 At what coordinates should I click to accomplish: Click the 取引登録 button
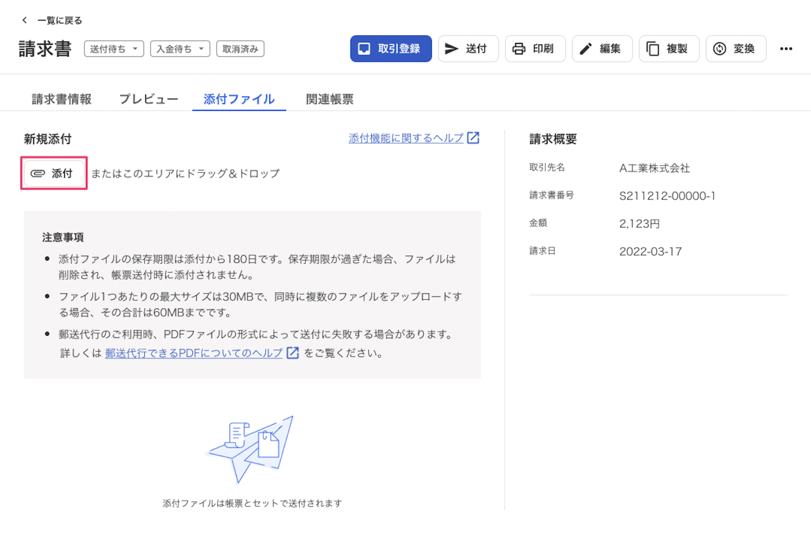click(391, 49)
